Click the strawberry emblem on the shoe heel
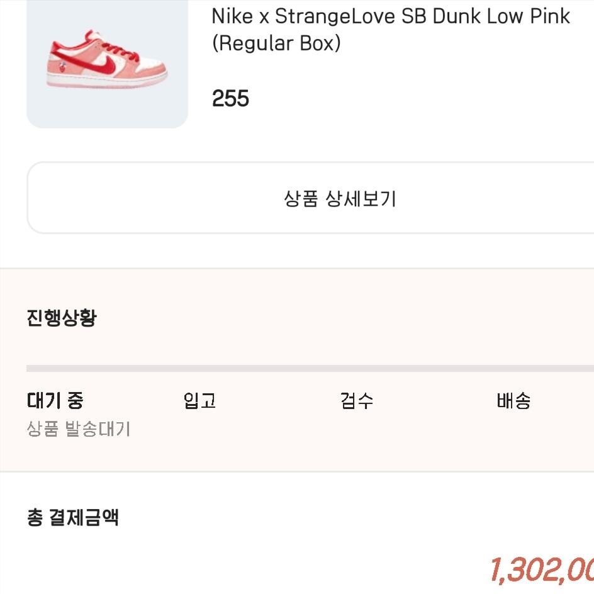Screen dimensions: 594x594 [x=62, y=67]
